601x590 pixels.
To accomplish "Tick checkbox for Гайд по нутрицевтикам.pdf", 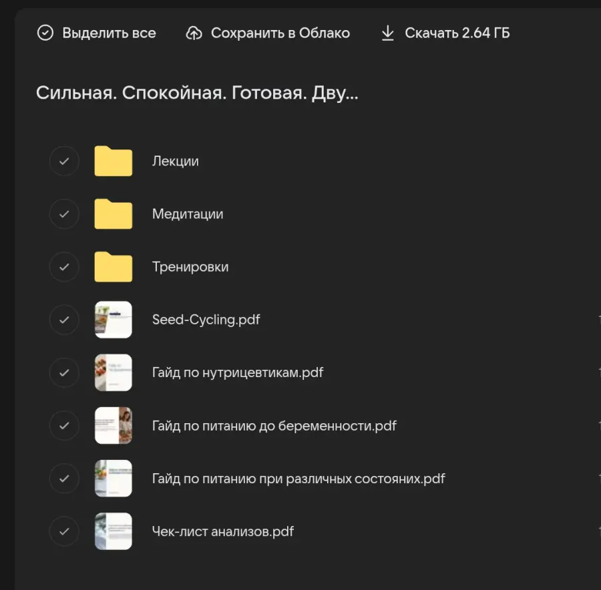I will 64,372.
